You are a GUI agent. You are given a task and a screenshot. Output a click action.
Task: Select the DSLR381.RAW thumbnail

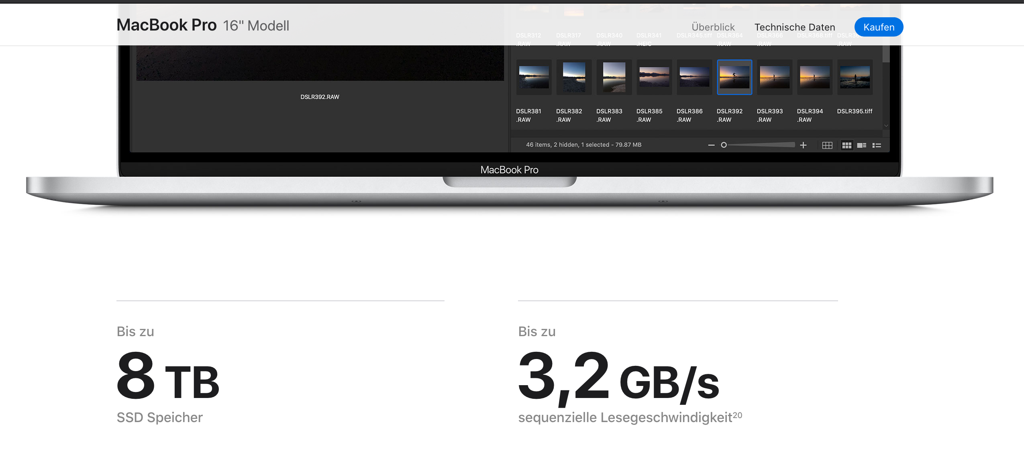[534, 77]
